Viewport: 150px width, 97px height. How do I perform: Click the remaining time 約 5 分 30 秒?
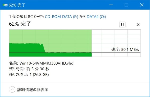coord(38,69)
